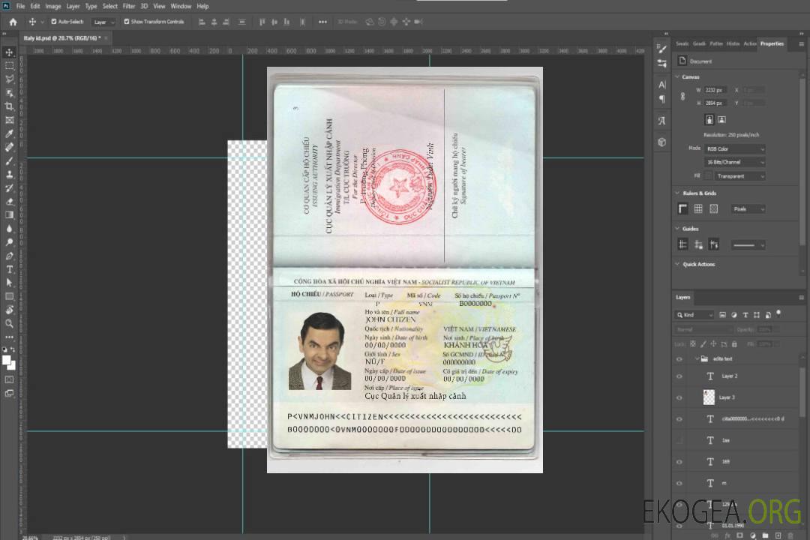Open the 16 Bits/Channel dropdown

pyautogui.click(x=734, y=162)
